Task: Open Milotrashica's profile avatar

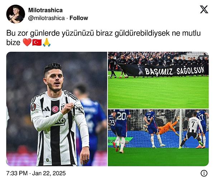Action: click(16, 14)
